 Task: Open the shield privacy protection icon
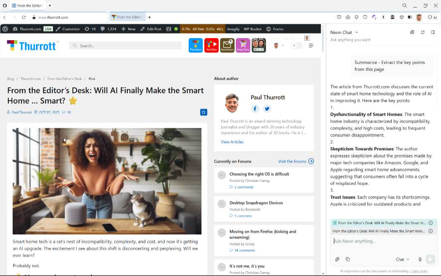[356, 17]
